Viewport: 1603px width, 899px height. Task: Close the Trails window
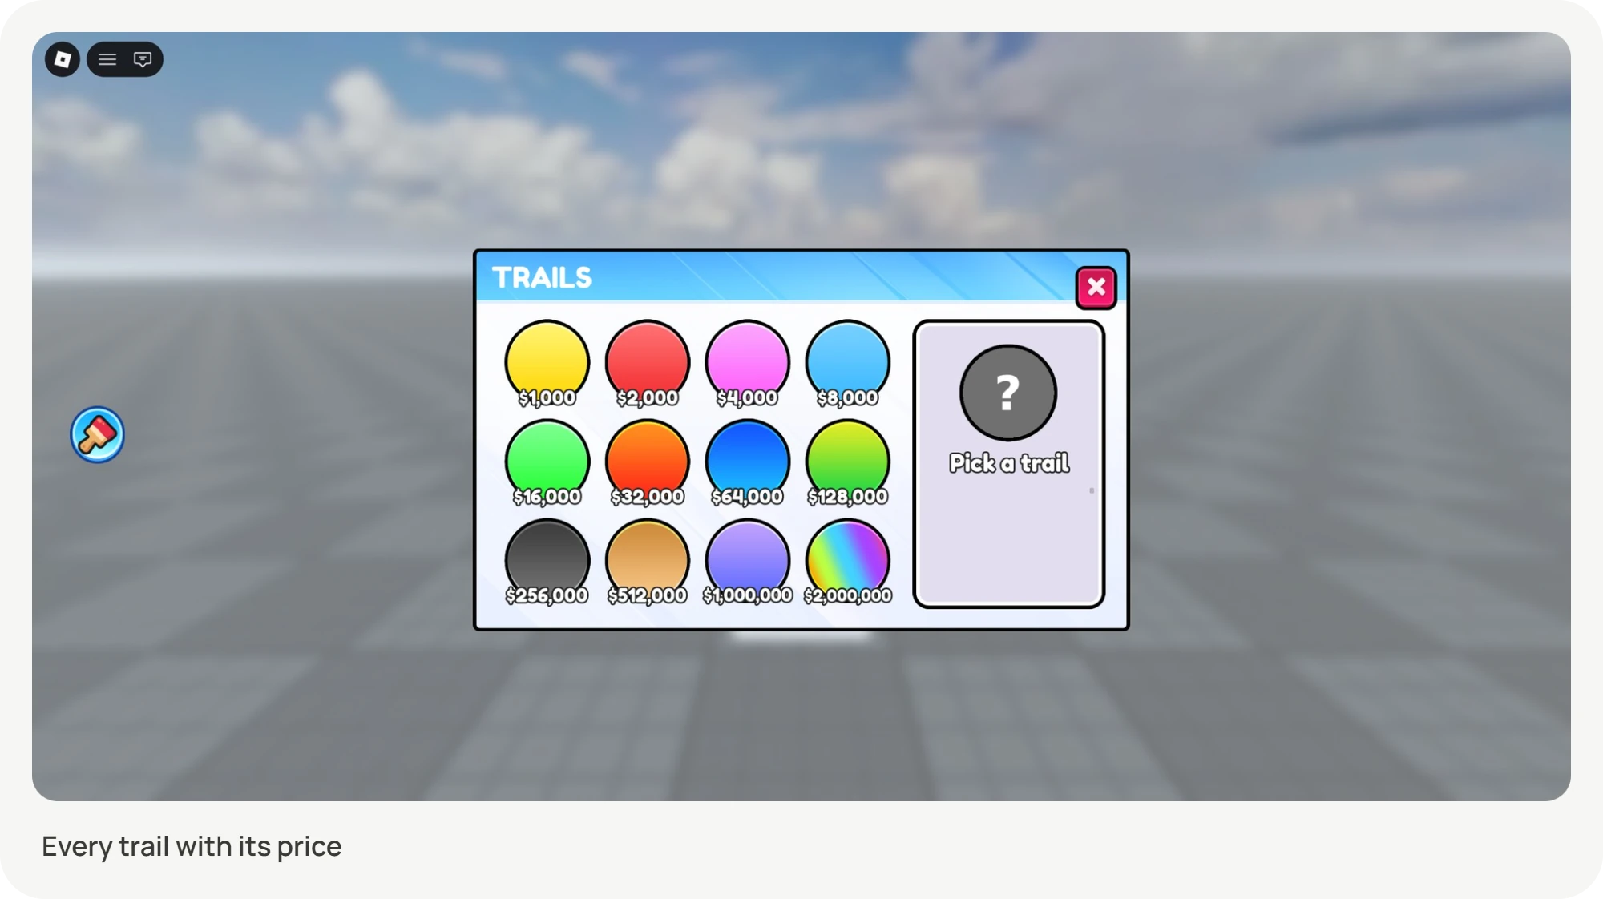tap(1096, 287)
